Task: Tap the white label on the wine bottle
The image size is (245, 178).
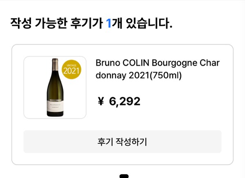Action: [x=55, y=106]
